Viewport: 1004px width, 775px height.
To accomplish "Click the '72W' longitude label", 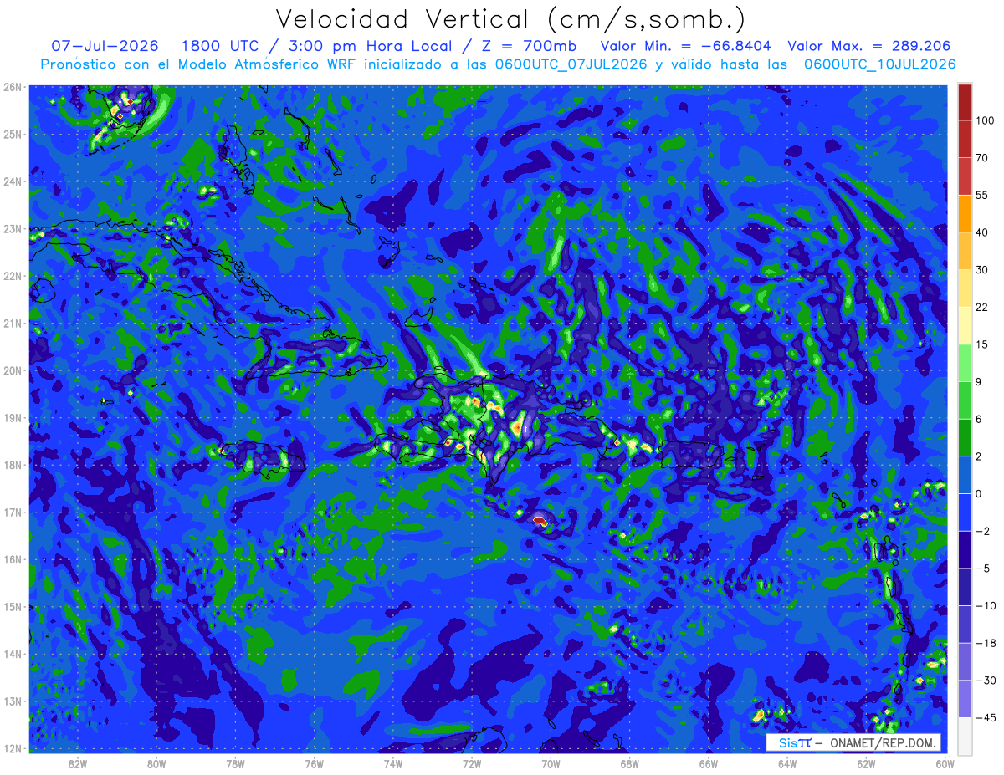I will pos(472,763).
